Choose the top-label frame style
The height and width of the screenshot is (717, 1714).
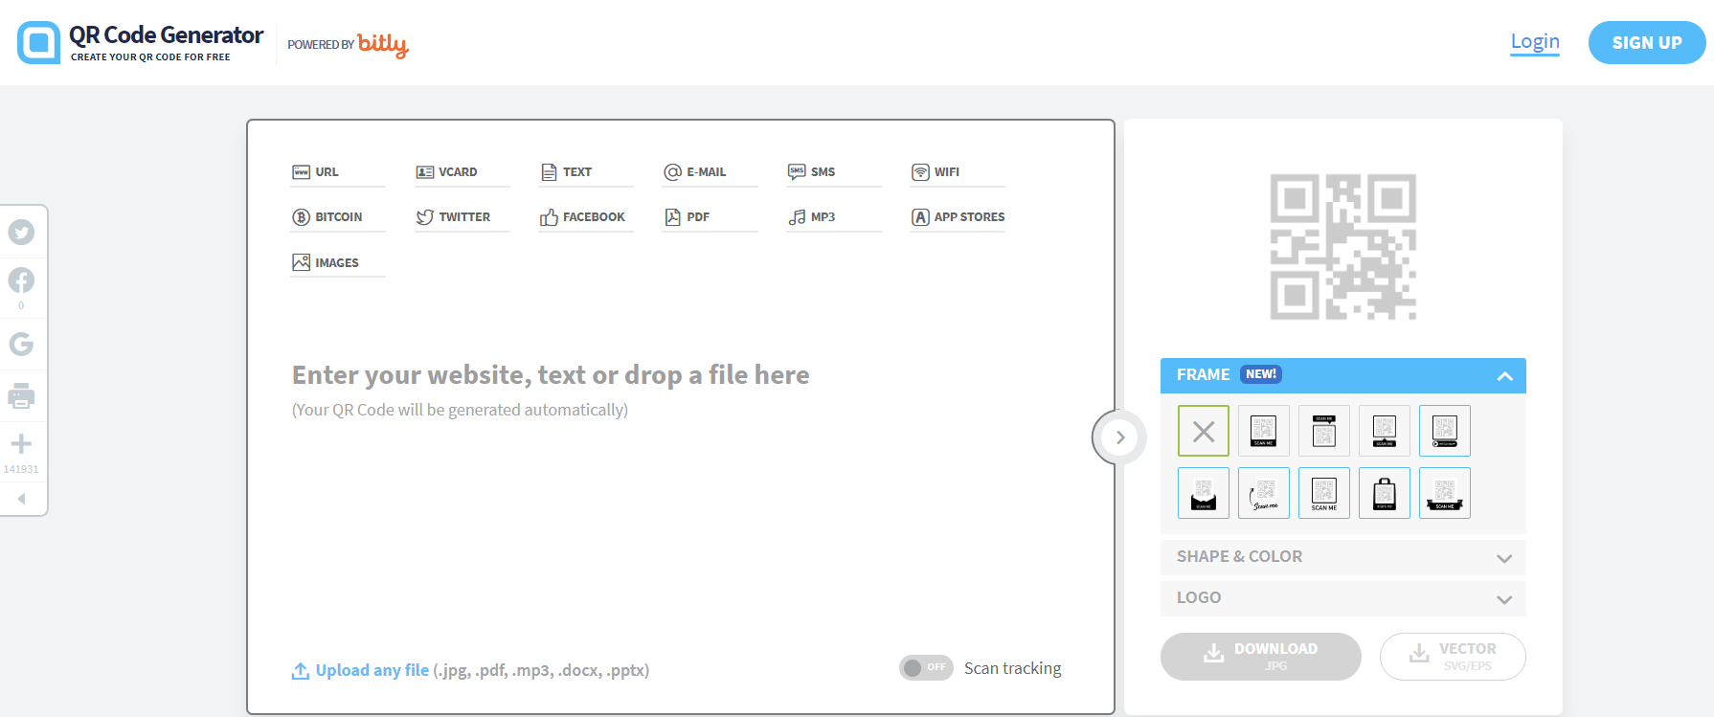coord(1324,431)
